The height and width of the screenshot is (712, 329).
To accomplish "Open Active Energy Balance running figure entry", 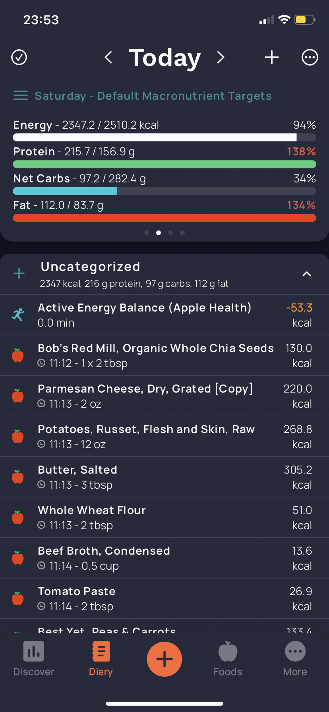I will click(164, 315).
